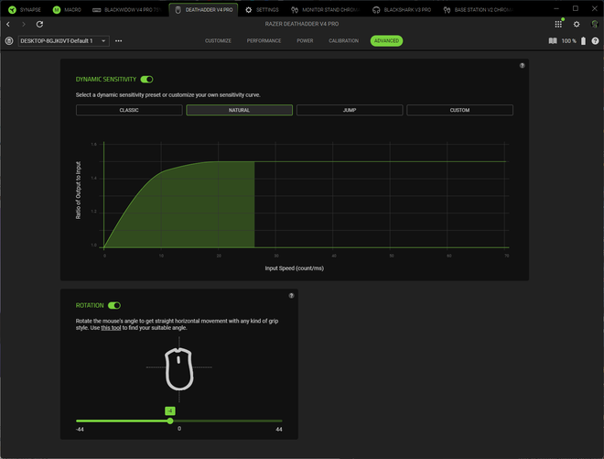Check the battery level icon
Viewport: 604px width, 459px height.
(x=583, y=40)
